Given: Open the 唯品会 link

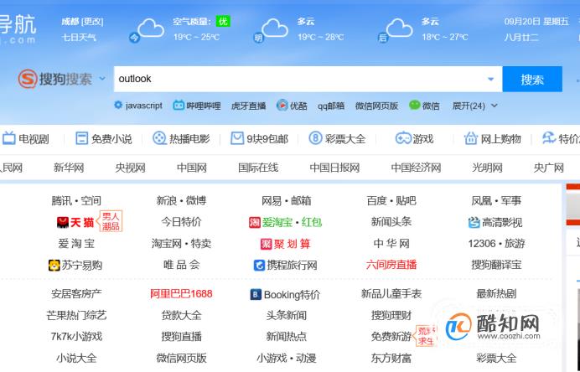Looking at the screenshot, I should [181, 265].
